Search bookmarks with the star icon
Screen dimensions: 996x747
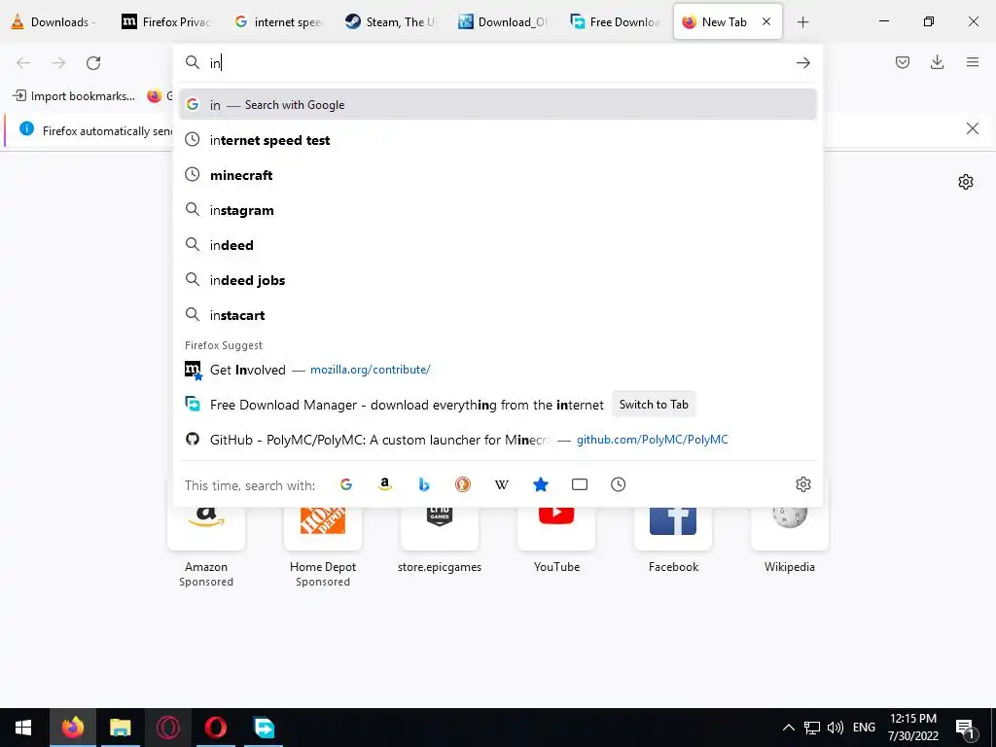click(x=541, y=484)
